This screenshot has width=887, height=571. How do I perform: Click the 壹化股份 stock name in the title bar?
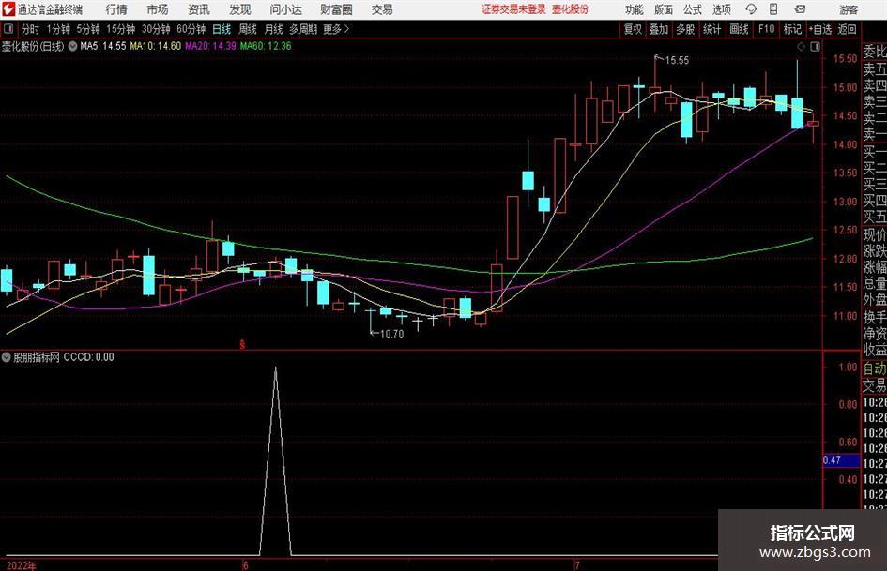[x=571, y=9]
